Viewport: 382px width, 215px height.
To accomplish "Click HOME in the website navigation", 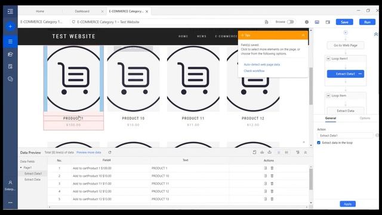I will click(x=183, y=36).
